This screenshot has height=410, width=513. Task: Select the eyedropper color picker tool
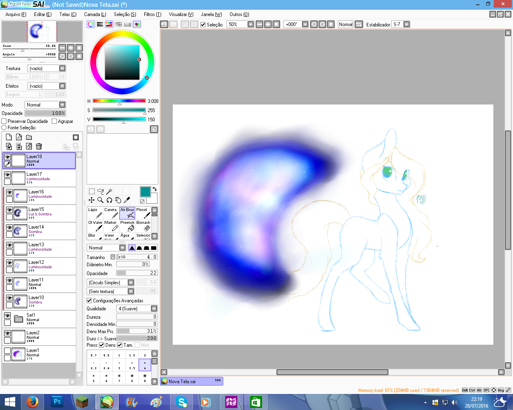[127, 200]
